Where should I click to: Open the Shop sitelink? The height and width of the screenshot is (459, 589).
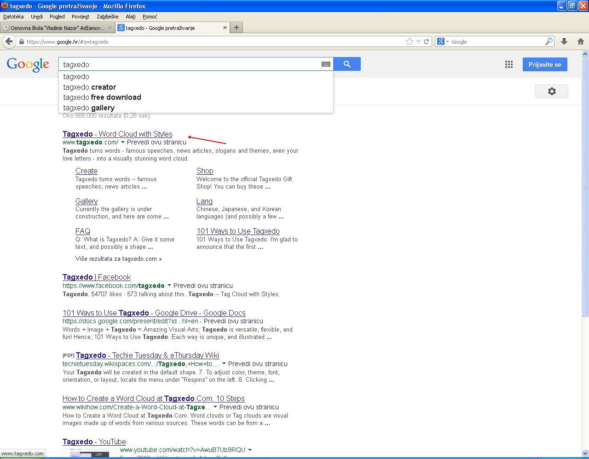205,171
